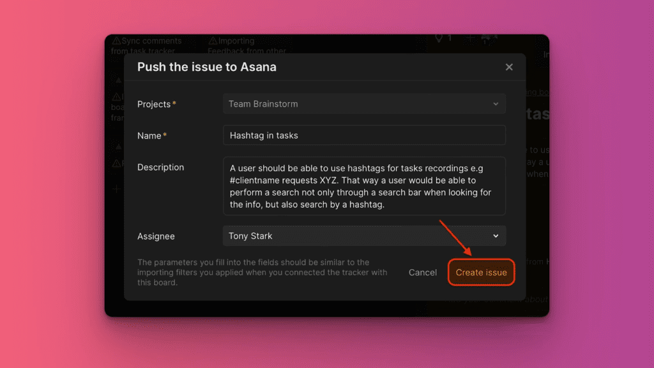Click warning icon beside Importing card
Viewport: 654px width, 368px height.
point(213,41)
